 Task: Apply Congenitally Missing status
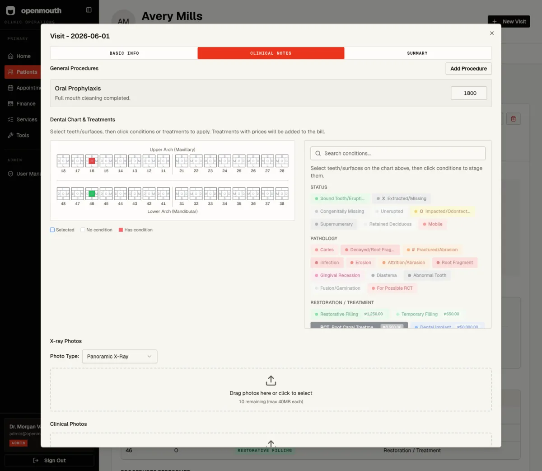click(x=340, y=211)
